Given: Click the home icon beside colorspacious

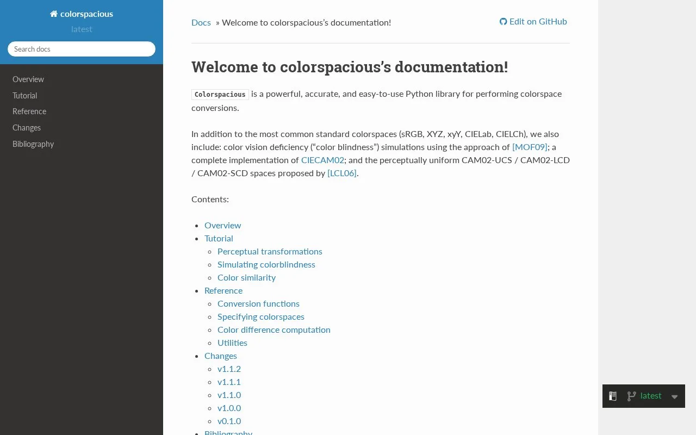Looking at the screenshot, I should tap(54, 14).
